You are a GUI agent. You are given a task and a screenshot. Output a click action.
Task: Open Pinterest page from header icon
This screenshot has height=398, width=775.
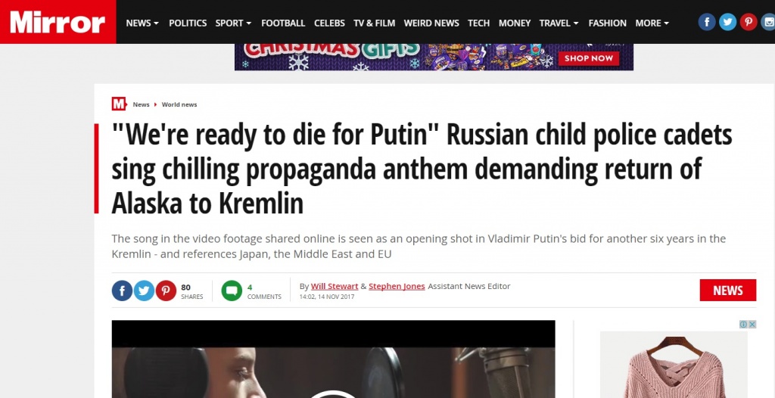pos(749,22)
